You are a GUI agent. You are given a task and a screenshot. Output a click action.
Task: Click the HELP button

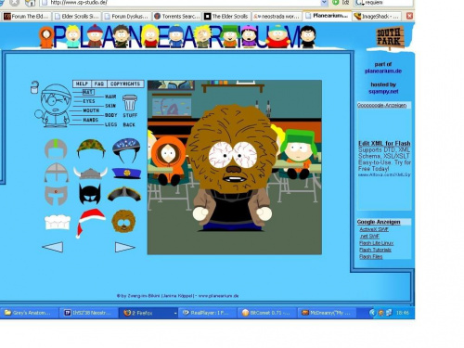pyautogui.click(x=82, y=84)
